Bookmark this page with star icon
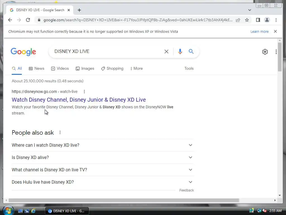This screenshot has width=286, height=215. pos(247,20)
